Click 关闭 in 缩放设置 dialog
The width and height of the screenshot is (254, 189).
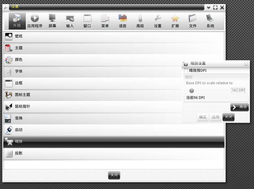coord(229,117)
